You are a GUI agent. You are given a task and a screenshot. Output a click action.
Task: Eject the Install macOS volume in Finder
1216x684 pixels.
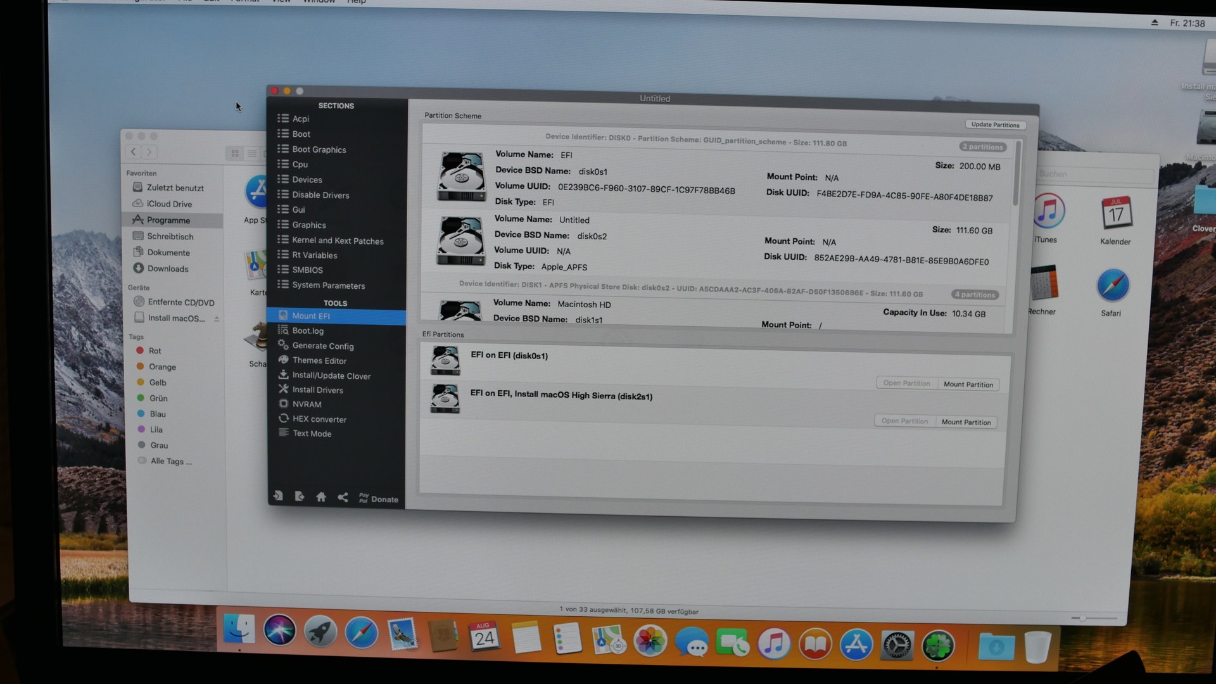217,319
